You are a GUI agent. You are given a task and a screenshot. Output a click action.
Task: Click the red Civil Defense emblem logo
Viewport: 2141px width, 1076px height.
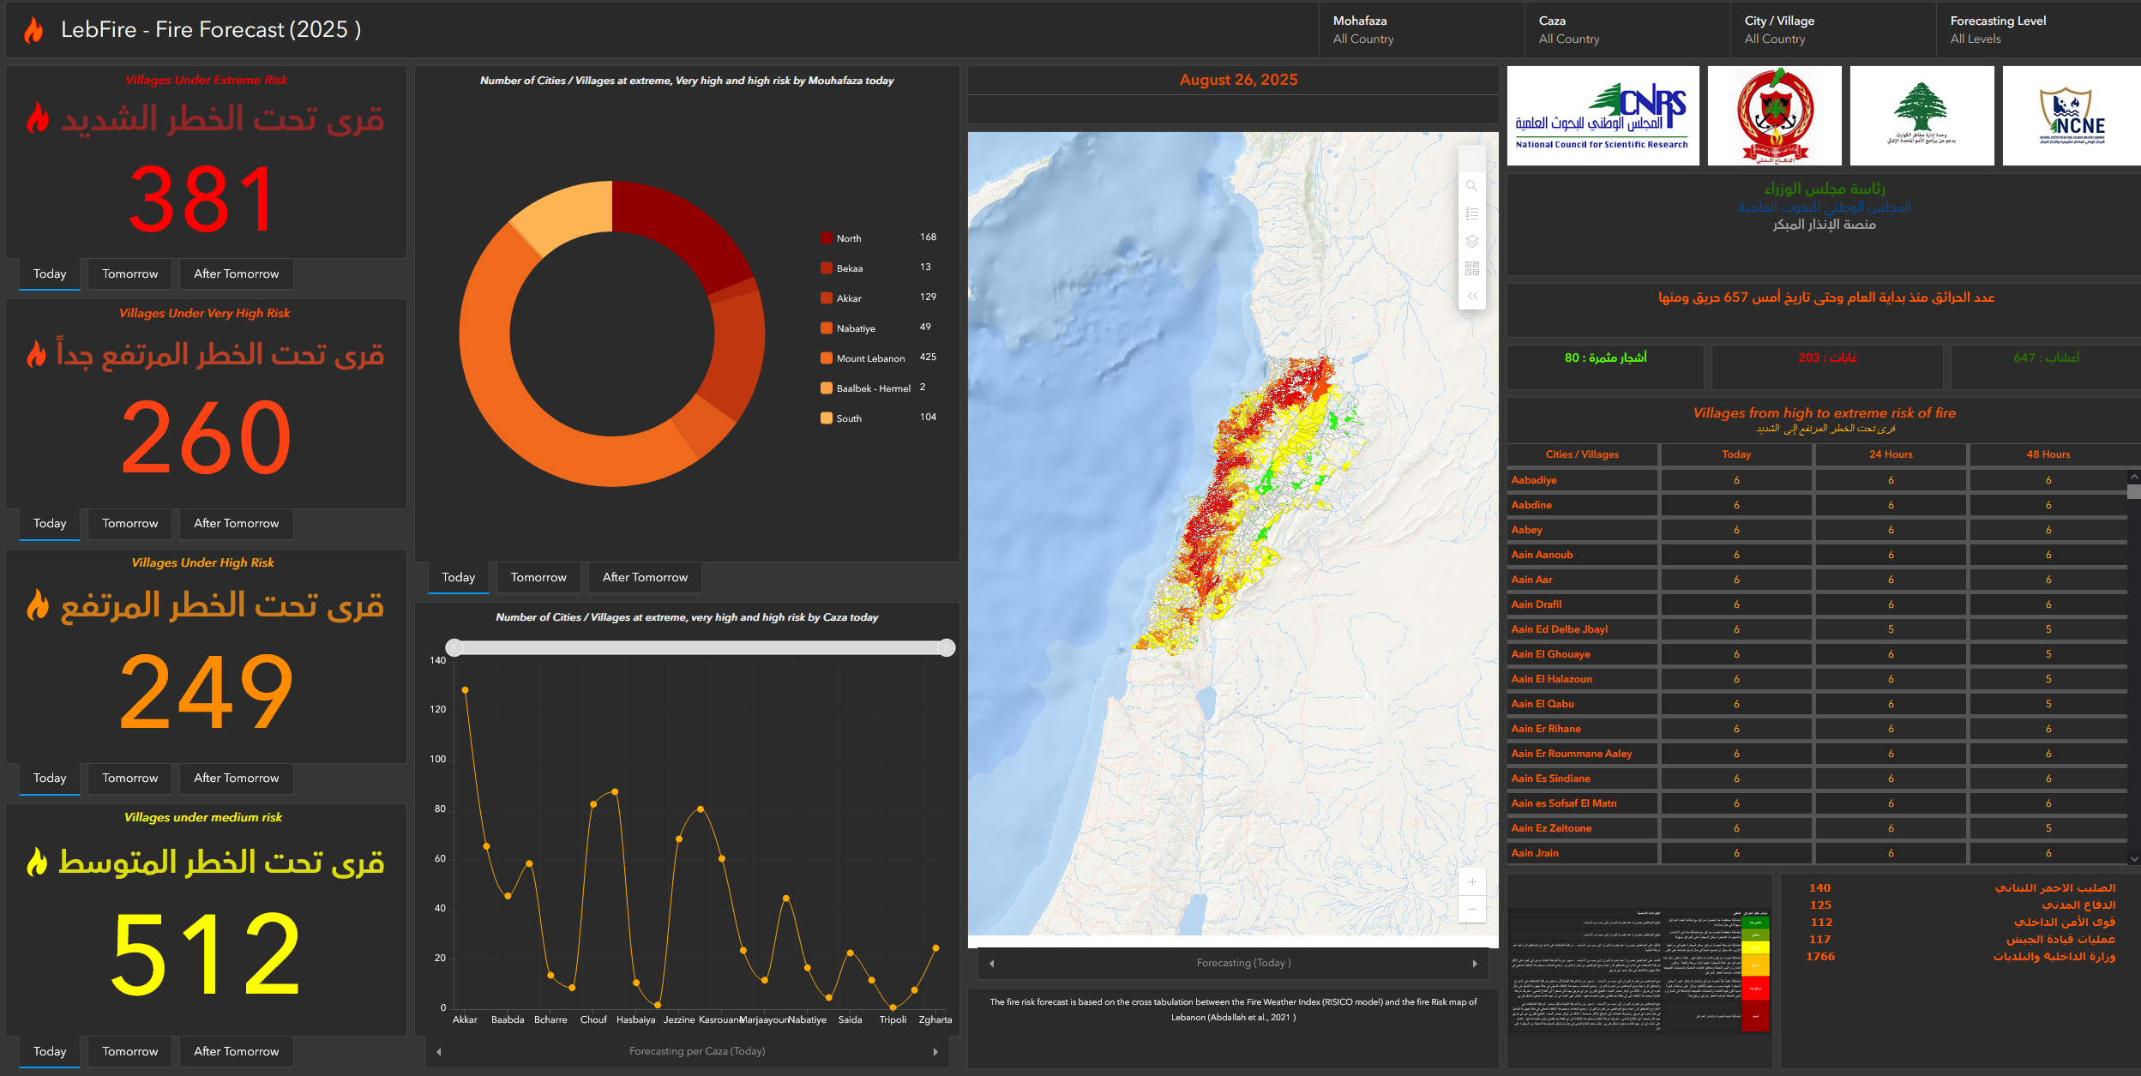[1774, 116]
